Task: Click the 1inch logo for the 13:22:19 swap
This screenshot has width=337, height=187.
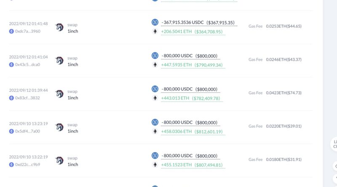Action: tap(59, 161)
